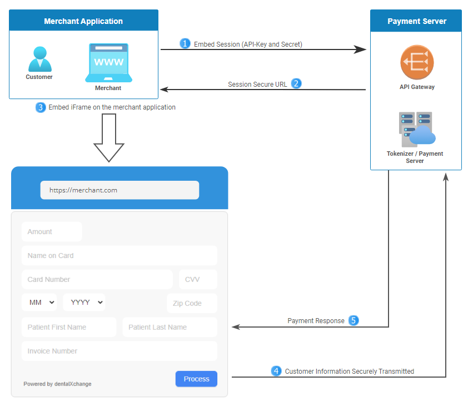Click into the CVV field
This screenshot has height=406, width=473.
click(x=197, y=279)
